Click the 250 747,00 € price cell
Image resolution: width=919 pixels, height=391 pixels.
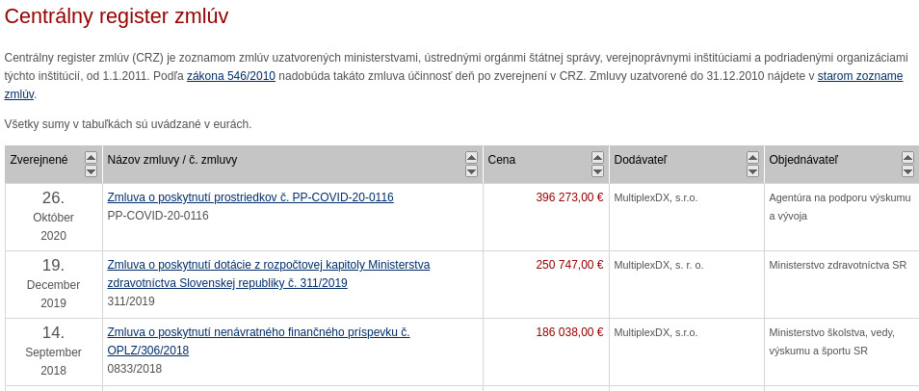click(x=569, y=265)
